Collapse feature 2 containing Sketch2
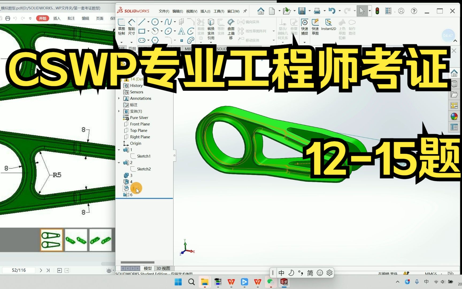Image resolution: width=462 pixels, height=289 pixels. coord(119,163)
